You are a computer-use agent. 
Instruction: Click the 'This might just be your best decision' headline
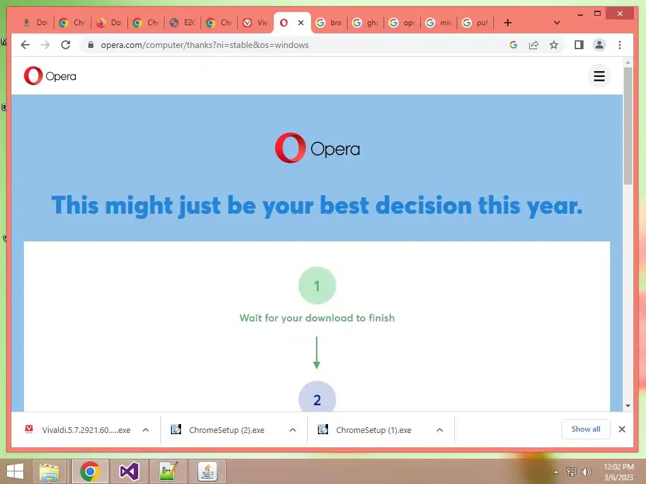[x=317, y=205]
